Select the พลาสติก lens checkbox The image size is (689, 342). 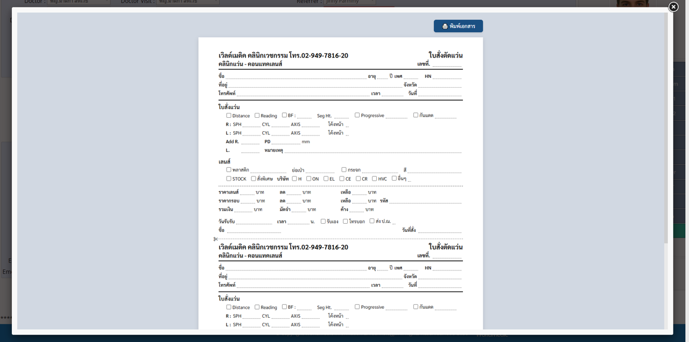pos(229,169)
